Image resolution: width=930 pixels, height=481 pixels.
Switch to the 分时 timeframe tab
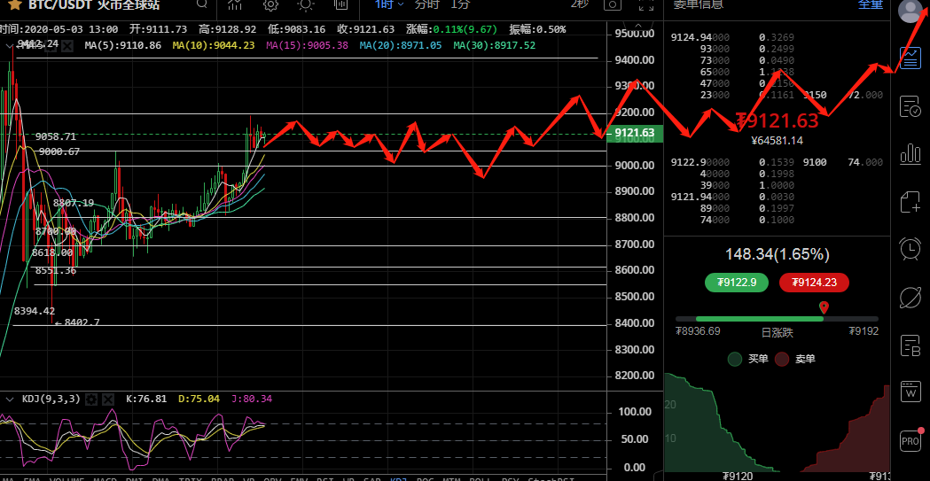426,4
